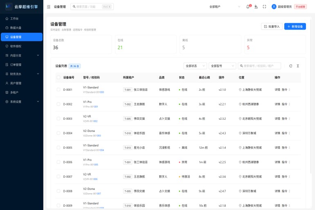Click the 离线 status in row D-0005

coord(183,147)
